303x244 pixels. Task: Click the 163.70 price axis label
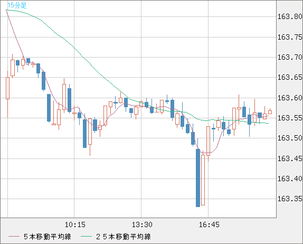coord(290,57)
